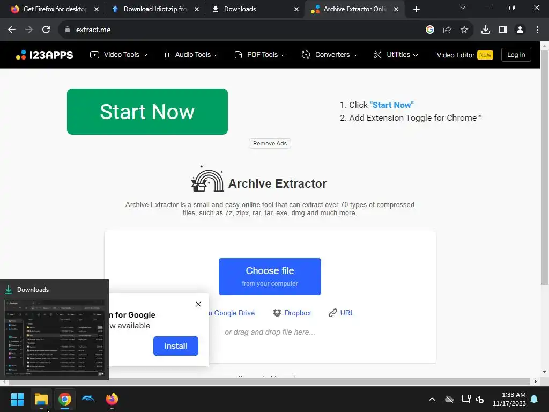
Task: Open Firefox from taskbar
Action: [112, 399]
